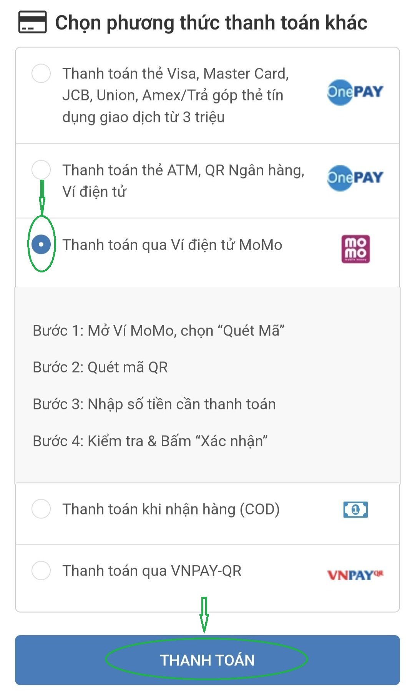Select Visa, Master Card payment radio button

pos(41,73)
